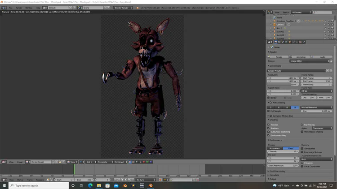This screenshot has height=189, width=337.
Task: Enable World Space Shading checkbox
Action: tap(302, 132)
